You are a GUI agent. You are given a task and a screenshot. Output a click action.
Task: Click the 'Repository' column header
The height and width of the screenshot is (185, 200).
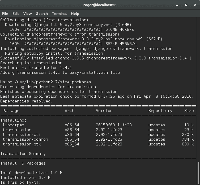(x=160, y=111)
